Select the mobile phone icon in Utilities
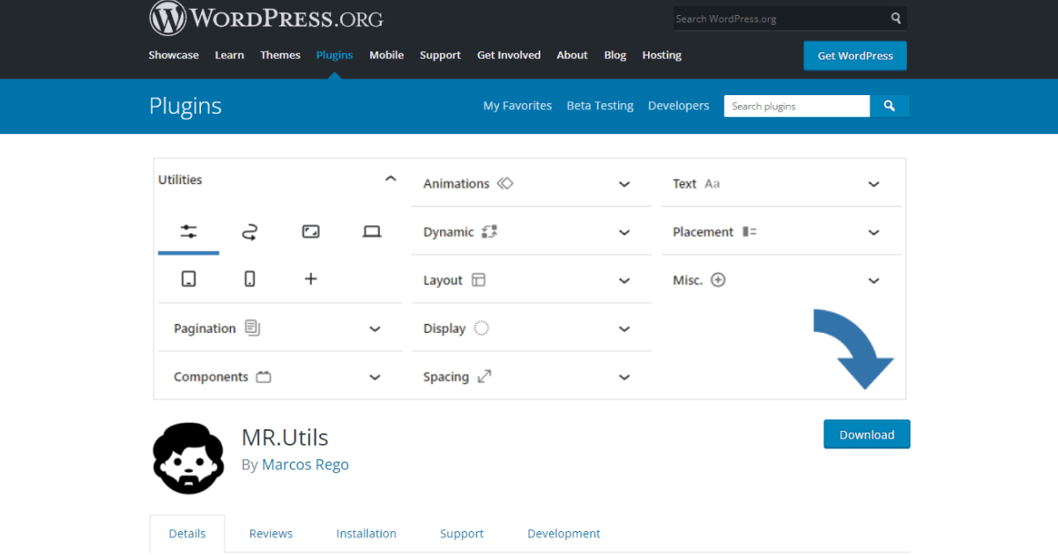The image size is (1058, 555). coord(250,278)
